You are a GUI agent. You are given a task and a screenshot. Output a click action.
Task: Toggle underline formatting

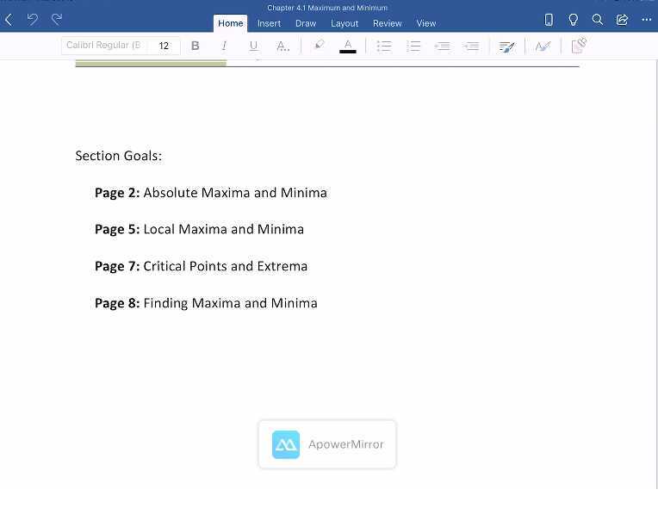(x=253, y=46)
